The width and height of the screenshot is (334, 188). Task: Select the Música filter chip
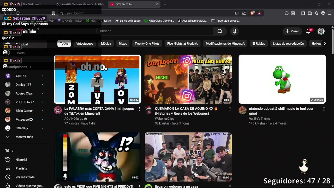106,44
